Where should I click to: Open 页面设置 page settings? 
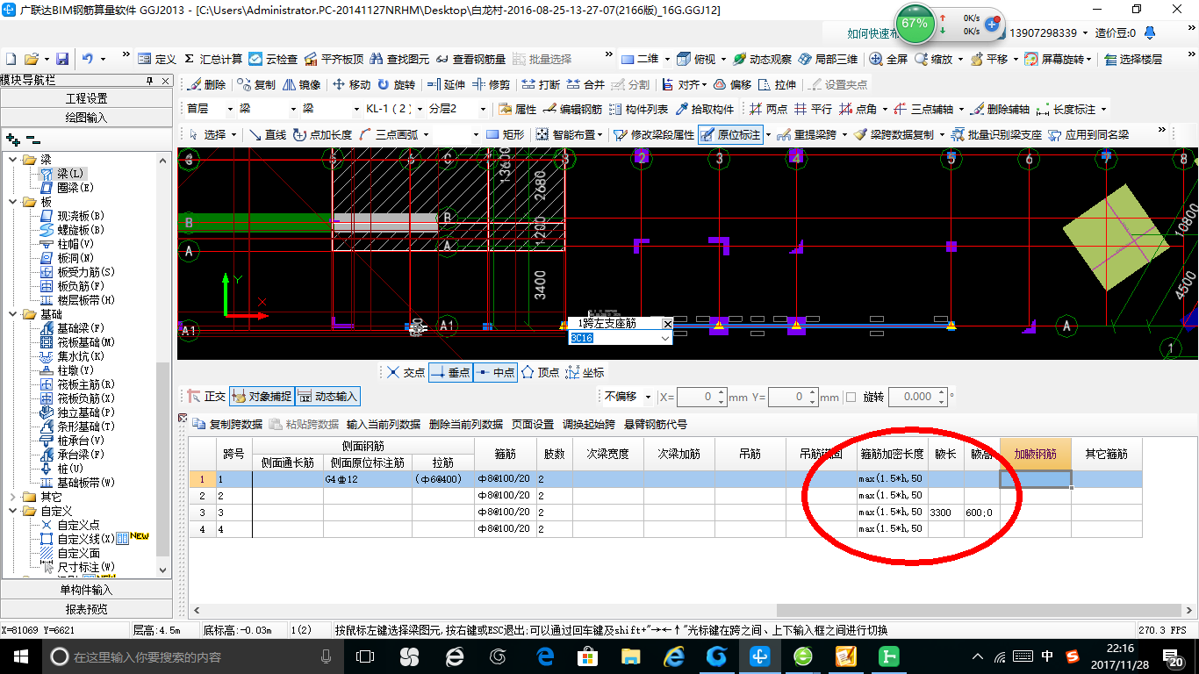point(533,424)
